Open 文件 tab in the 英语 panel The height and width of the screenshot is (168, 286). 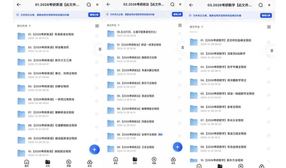[x=48, y=163]
